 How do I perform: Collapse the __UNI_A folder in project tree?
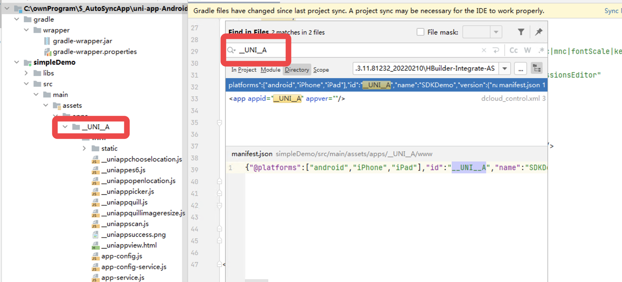point(65,127)
